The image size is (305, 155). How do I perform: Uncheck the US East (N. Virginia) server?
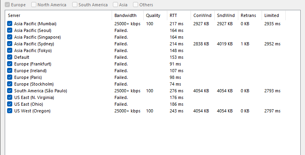coord(10,97)
